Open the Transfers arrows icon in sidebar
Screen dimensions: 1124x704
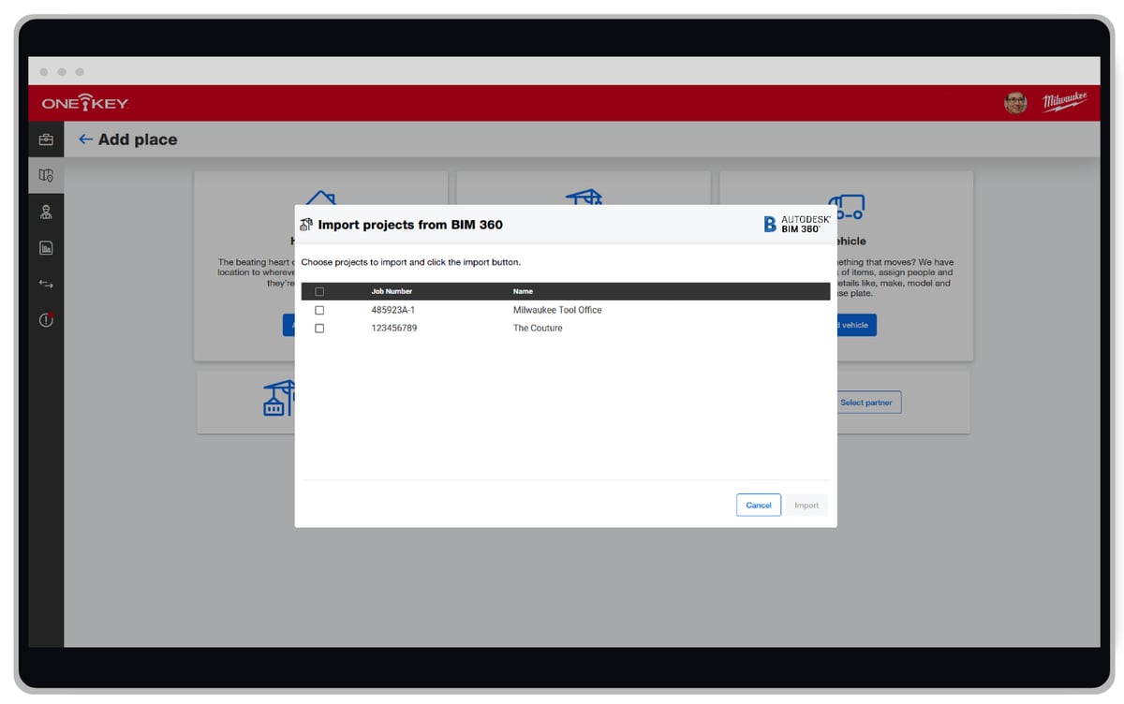(x=45, y=284)
